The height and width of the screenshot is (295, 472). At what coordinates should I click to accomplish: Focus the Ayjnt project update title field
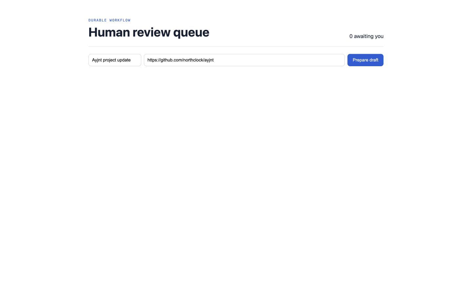tap(115, 60)
